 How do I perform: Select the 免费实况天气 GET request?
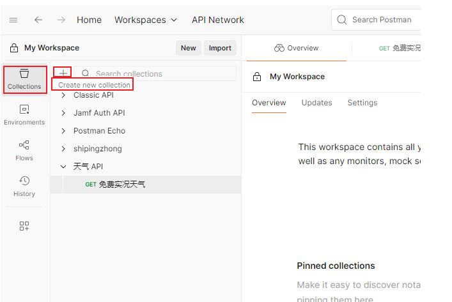121,185
